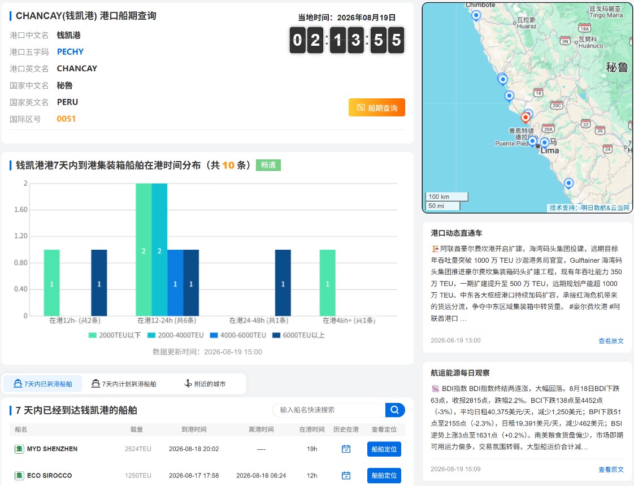Toggle the 4000-6000TEU legend color swatch
The image size is (634, 486).
point(214,335)
